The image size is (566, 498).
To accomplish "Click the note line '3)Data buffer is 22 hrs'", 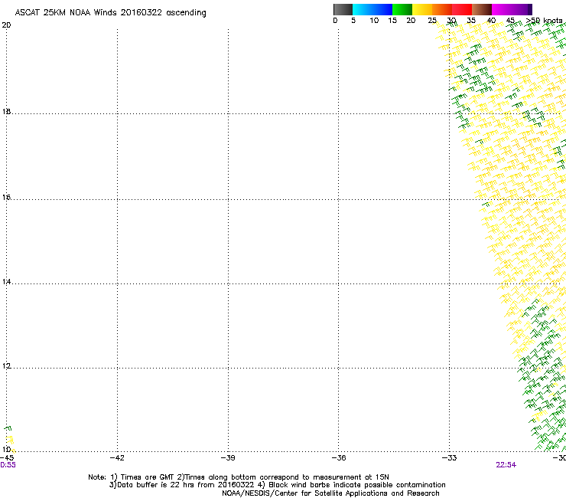I will coord(277,485).
